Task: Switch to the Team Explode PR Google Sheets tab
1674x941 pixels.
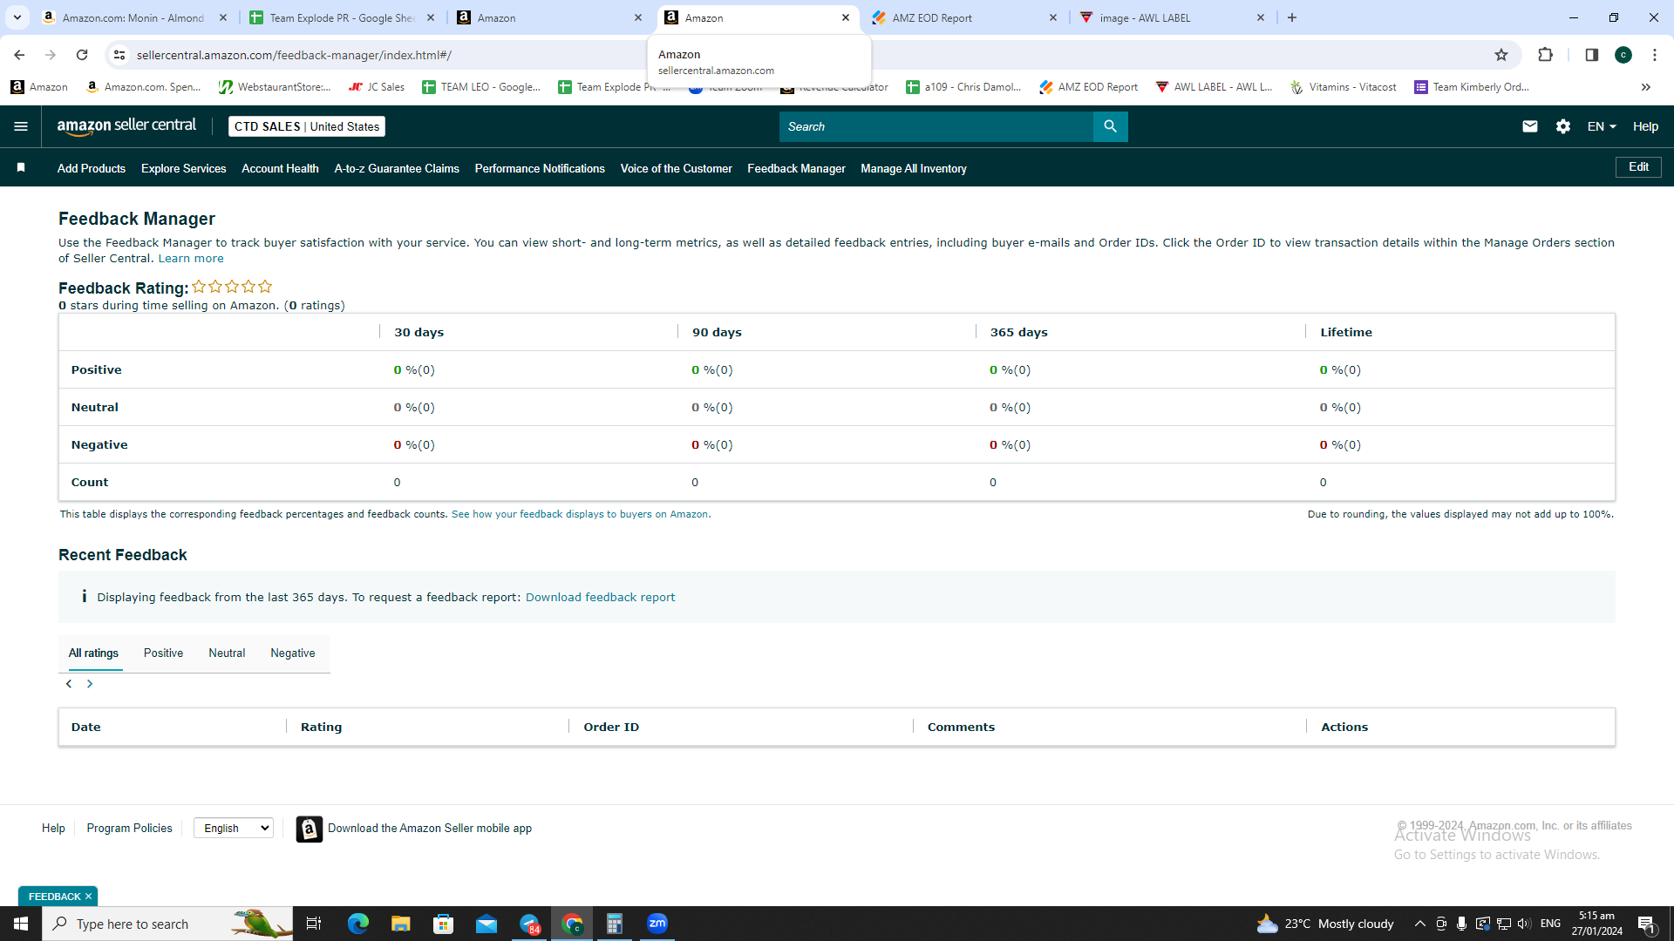Action: click(342, 17)
